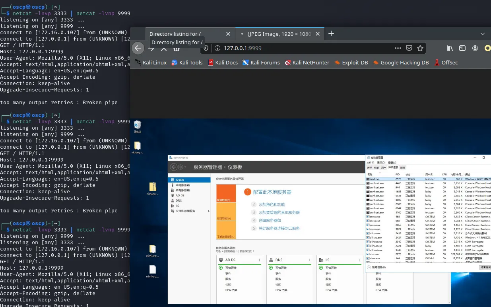The height and width of the screenshot is (307, 491).
Task: Click the browser back arrow button
Action: click(x=138, y=48)
